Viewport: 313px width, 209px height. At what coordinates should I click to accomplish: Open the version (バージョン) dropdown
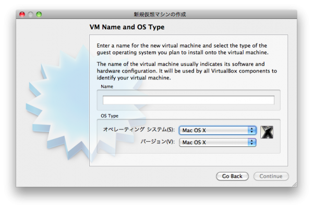click(x=218, y=143)
